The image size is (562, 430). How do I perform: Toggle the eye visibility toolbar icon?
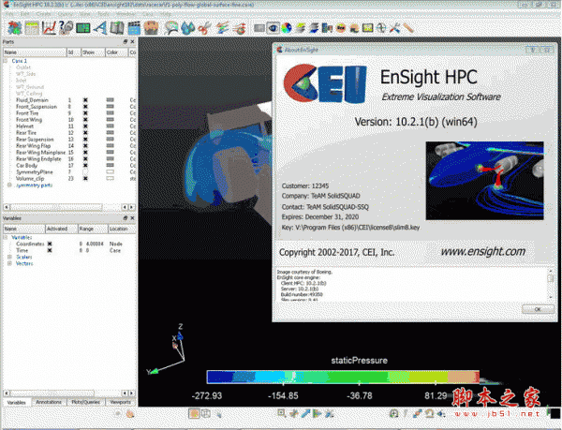(274, 28)
